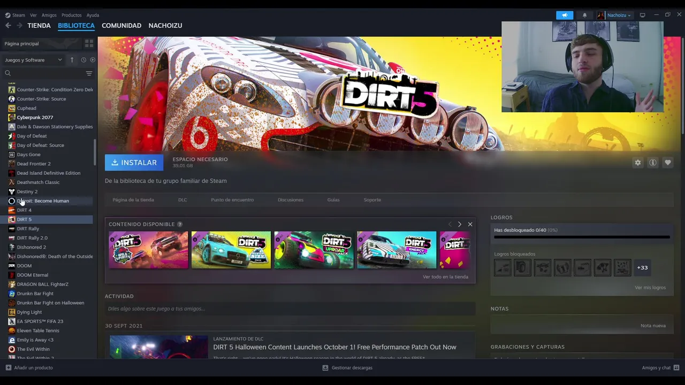The height and width of the screenshot is (385, 685).
Task: Open the announcements megaphone icon
Action: point(565,15)
